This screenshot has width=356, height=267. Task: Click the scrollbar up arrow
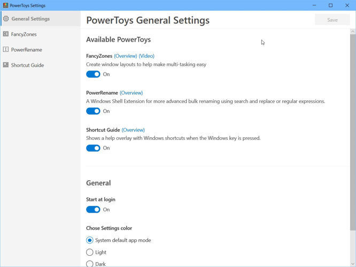point(353,32)
